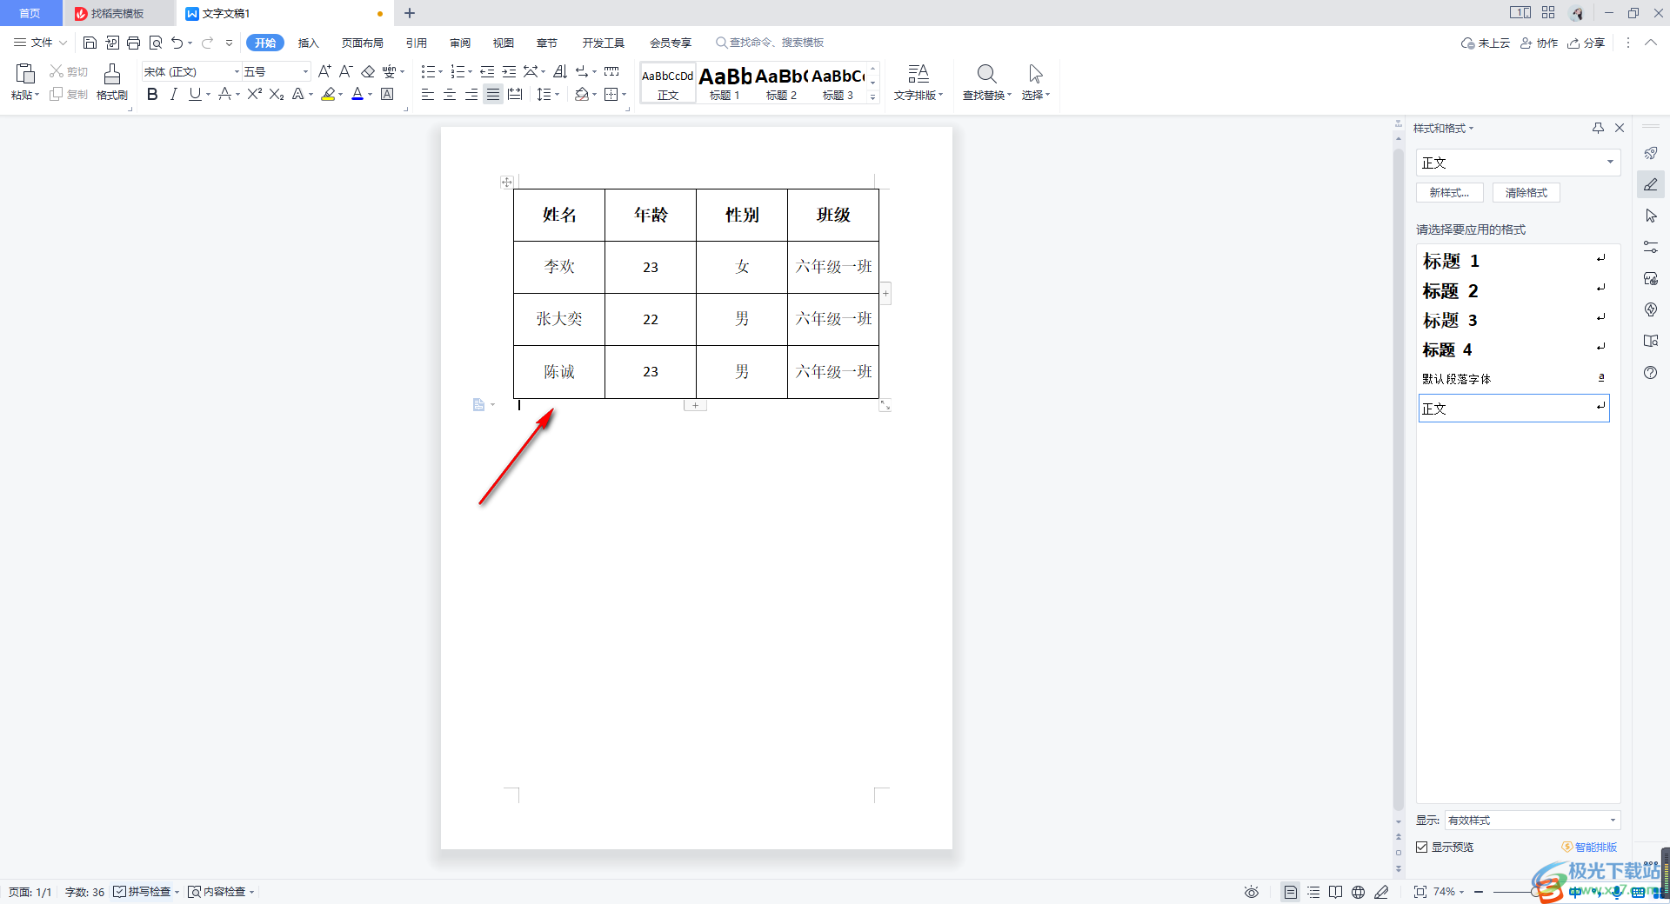The image size is (1670, 904).
Task: Switch to References (引用) tab
Action: click(x=417, y=43)
